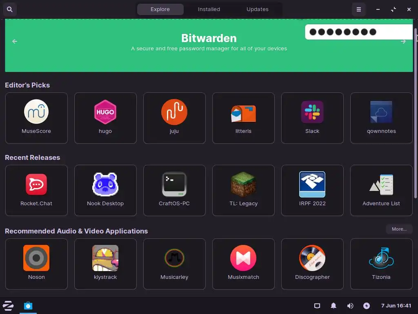Restore down the window with arrows button
This screenshot has height=314, width=418.
[x=394, y=9]
